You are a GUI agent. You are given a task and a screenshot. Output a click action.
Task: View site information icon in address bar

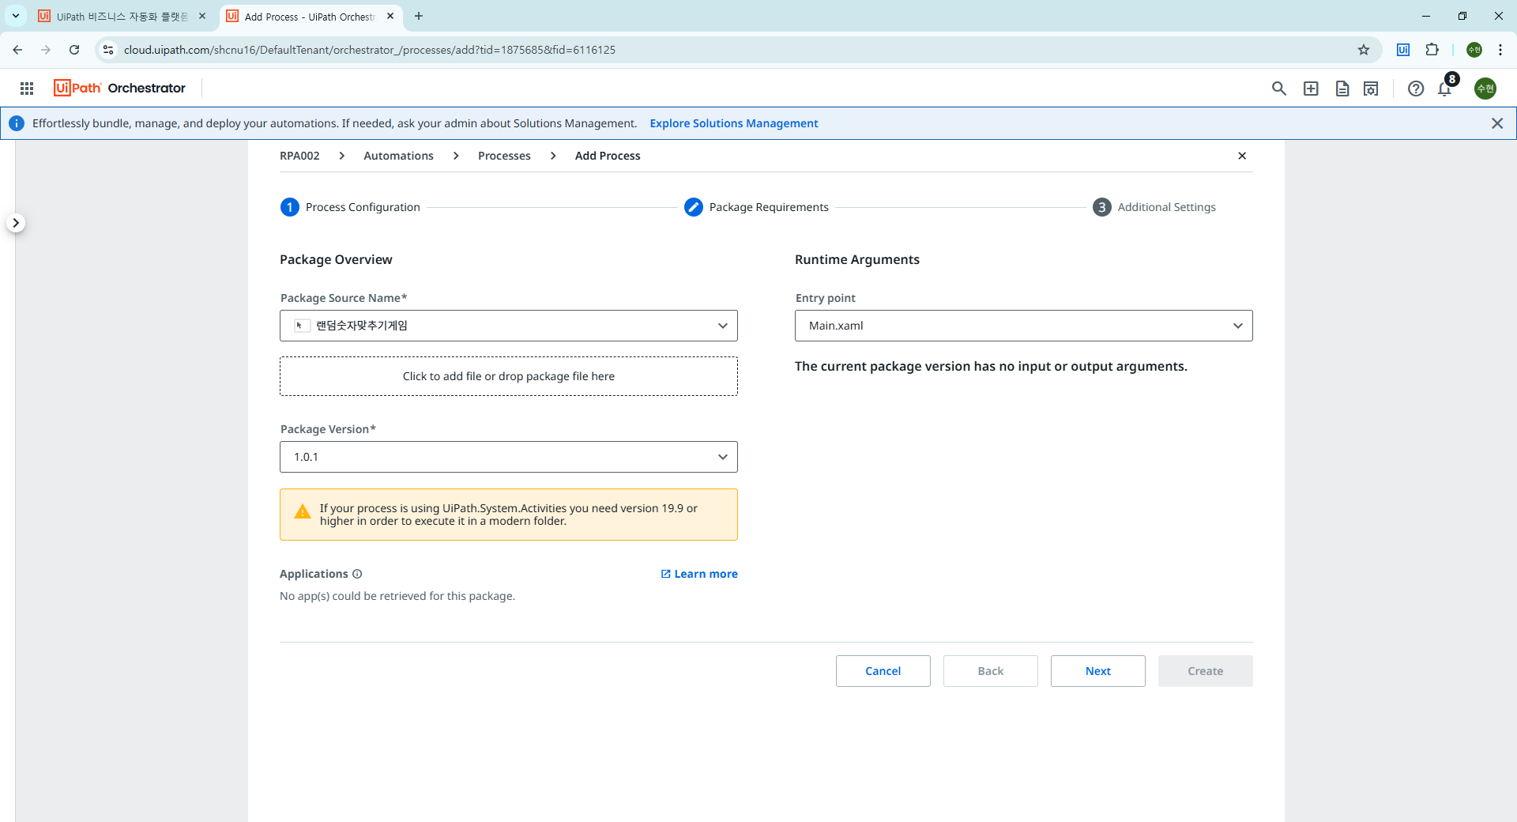coord(108,50)
